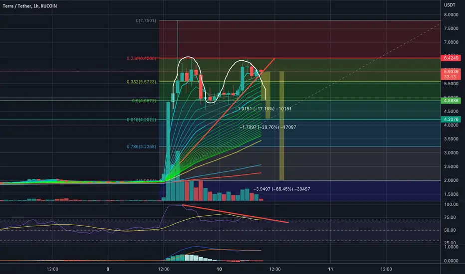The image size is (465, 274).
Task: Click Fibonacci 0.786(3.2268) label
Action: tap(141, 146)
